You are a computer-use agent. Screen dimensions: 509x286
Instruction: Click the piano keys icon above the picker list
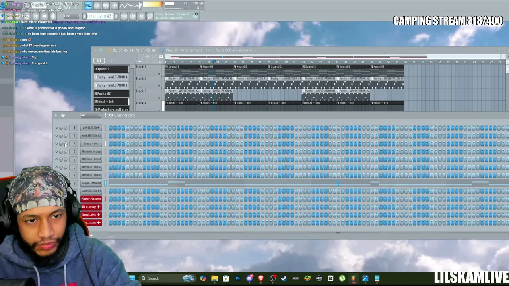click(99, 60)
